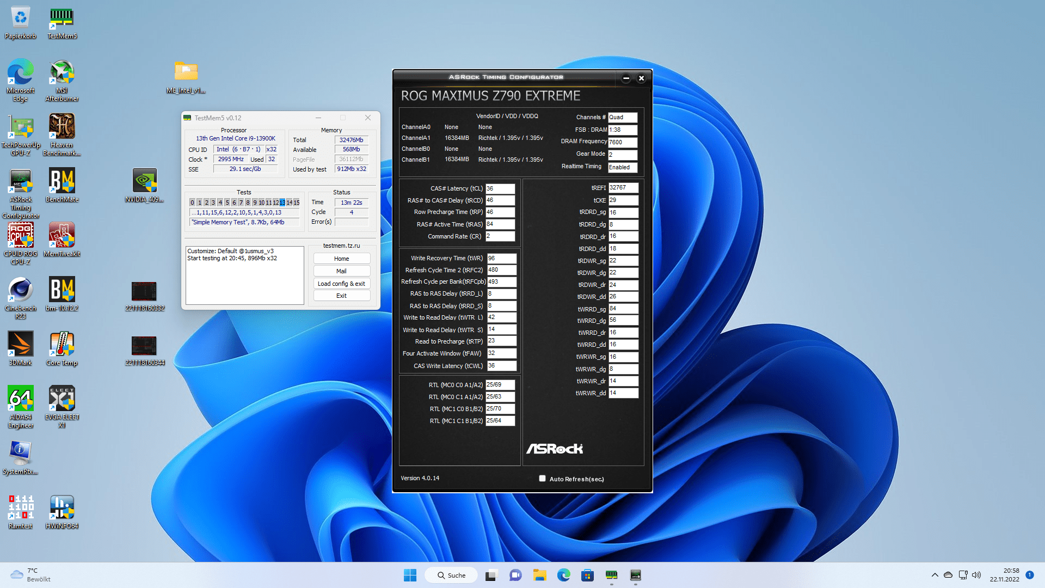Click the Realtime Timing field showing Enabled

point(622,167)
